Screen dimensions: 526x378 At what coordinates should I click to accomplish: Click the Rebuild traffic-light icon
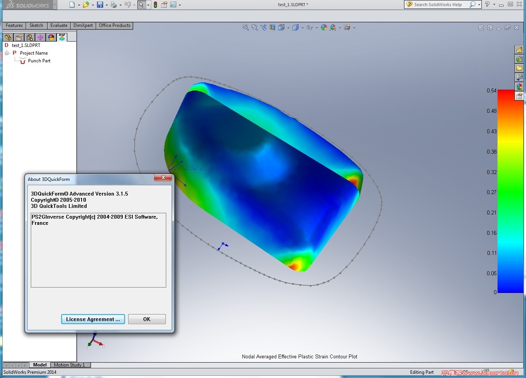(155, 5)
